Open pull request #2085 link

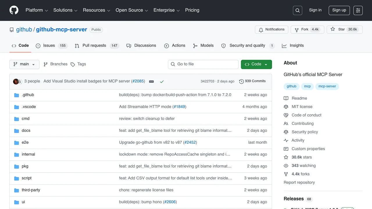(138, 81)
